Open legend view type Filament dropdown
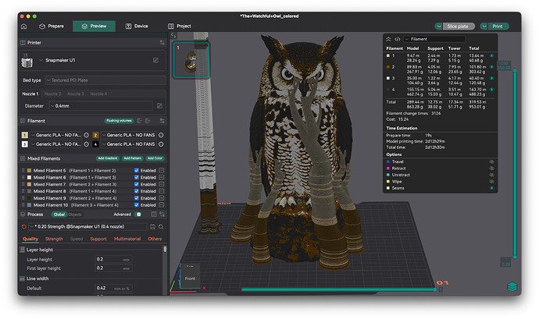Screen dimensions: 539x319 coord(434,39)
